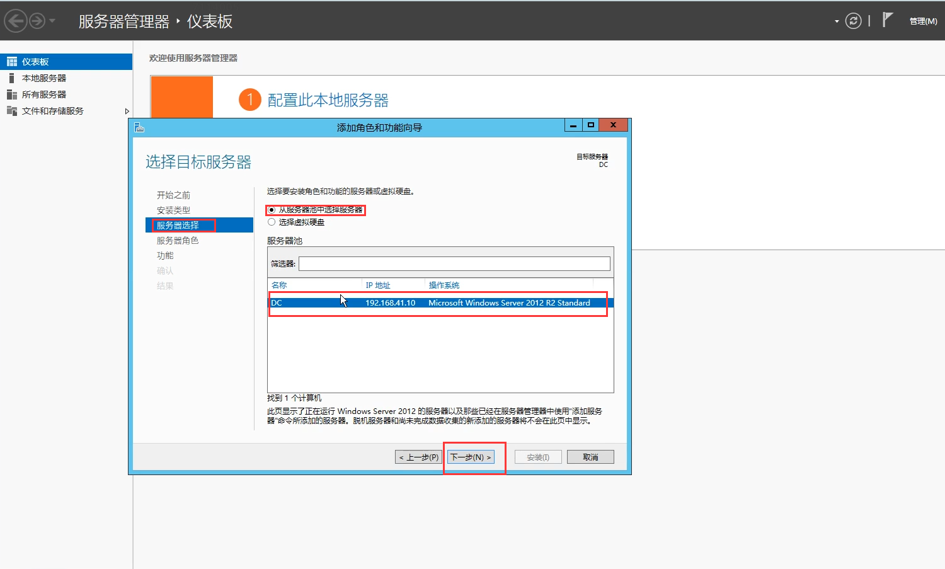This screenshot has width=945, height=569.
Task: Sort by IP 地址 column header
Action: pyautogui.click(x=378, y=285)
